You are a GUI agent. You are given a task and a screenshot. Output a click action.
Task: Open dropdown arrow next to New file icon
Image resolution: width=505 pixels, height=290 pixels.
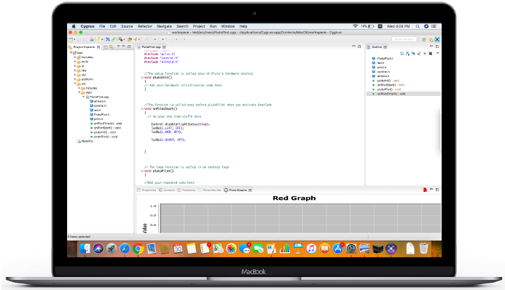pyautogui.click(x=74, y=39)
